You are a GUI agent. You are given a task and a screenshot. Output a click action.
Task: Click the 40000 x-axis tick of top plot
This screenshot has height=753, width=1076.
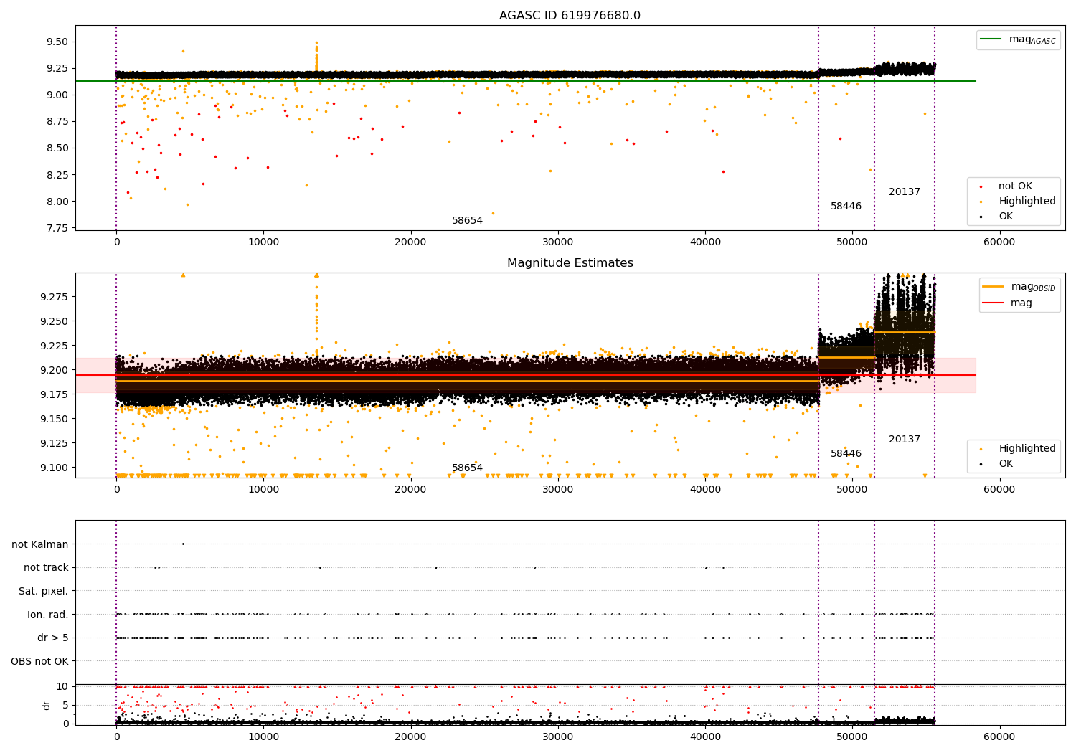click(x=705, y=242)
